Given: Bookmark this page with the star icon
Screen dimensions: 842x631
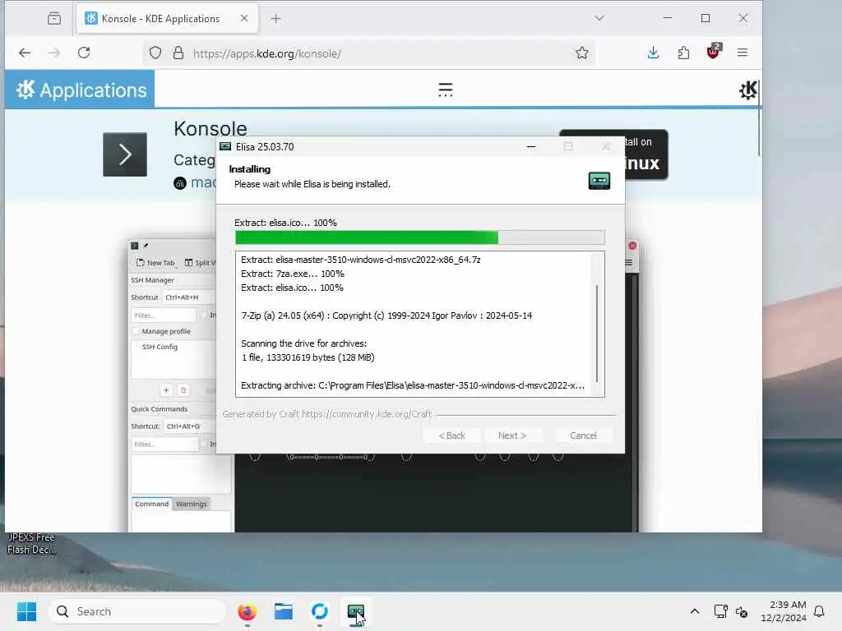Looking at the screenshot, I should tap(581, 53).
